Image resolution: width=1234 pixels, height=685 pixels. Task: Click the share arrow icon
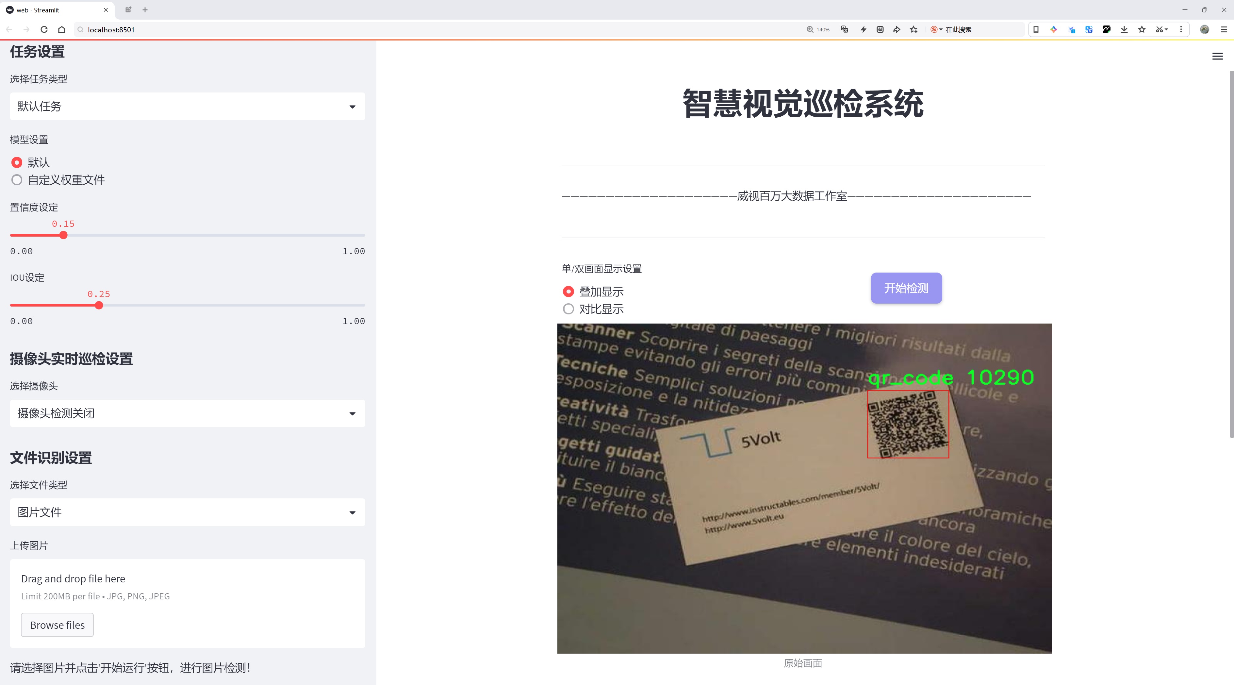(896, 30)
